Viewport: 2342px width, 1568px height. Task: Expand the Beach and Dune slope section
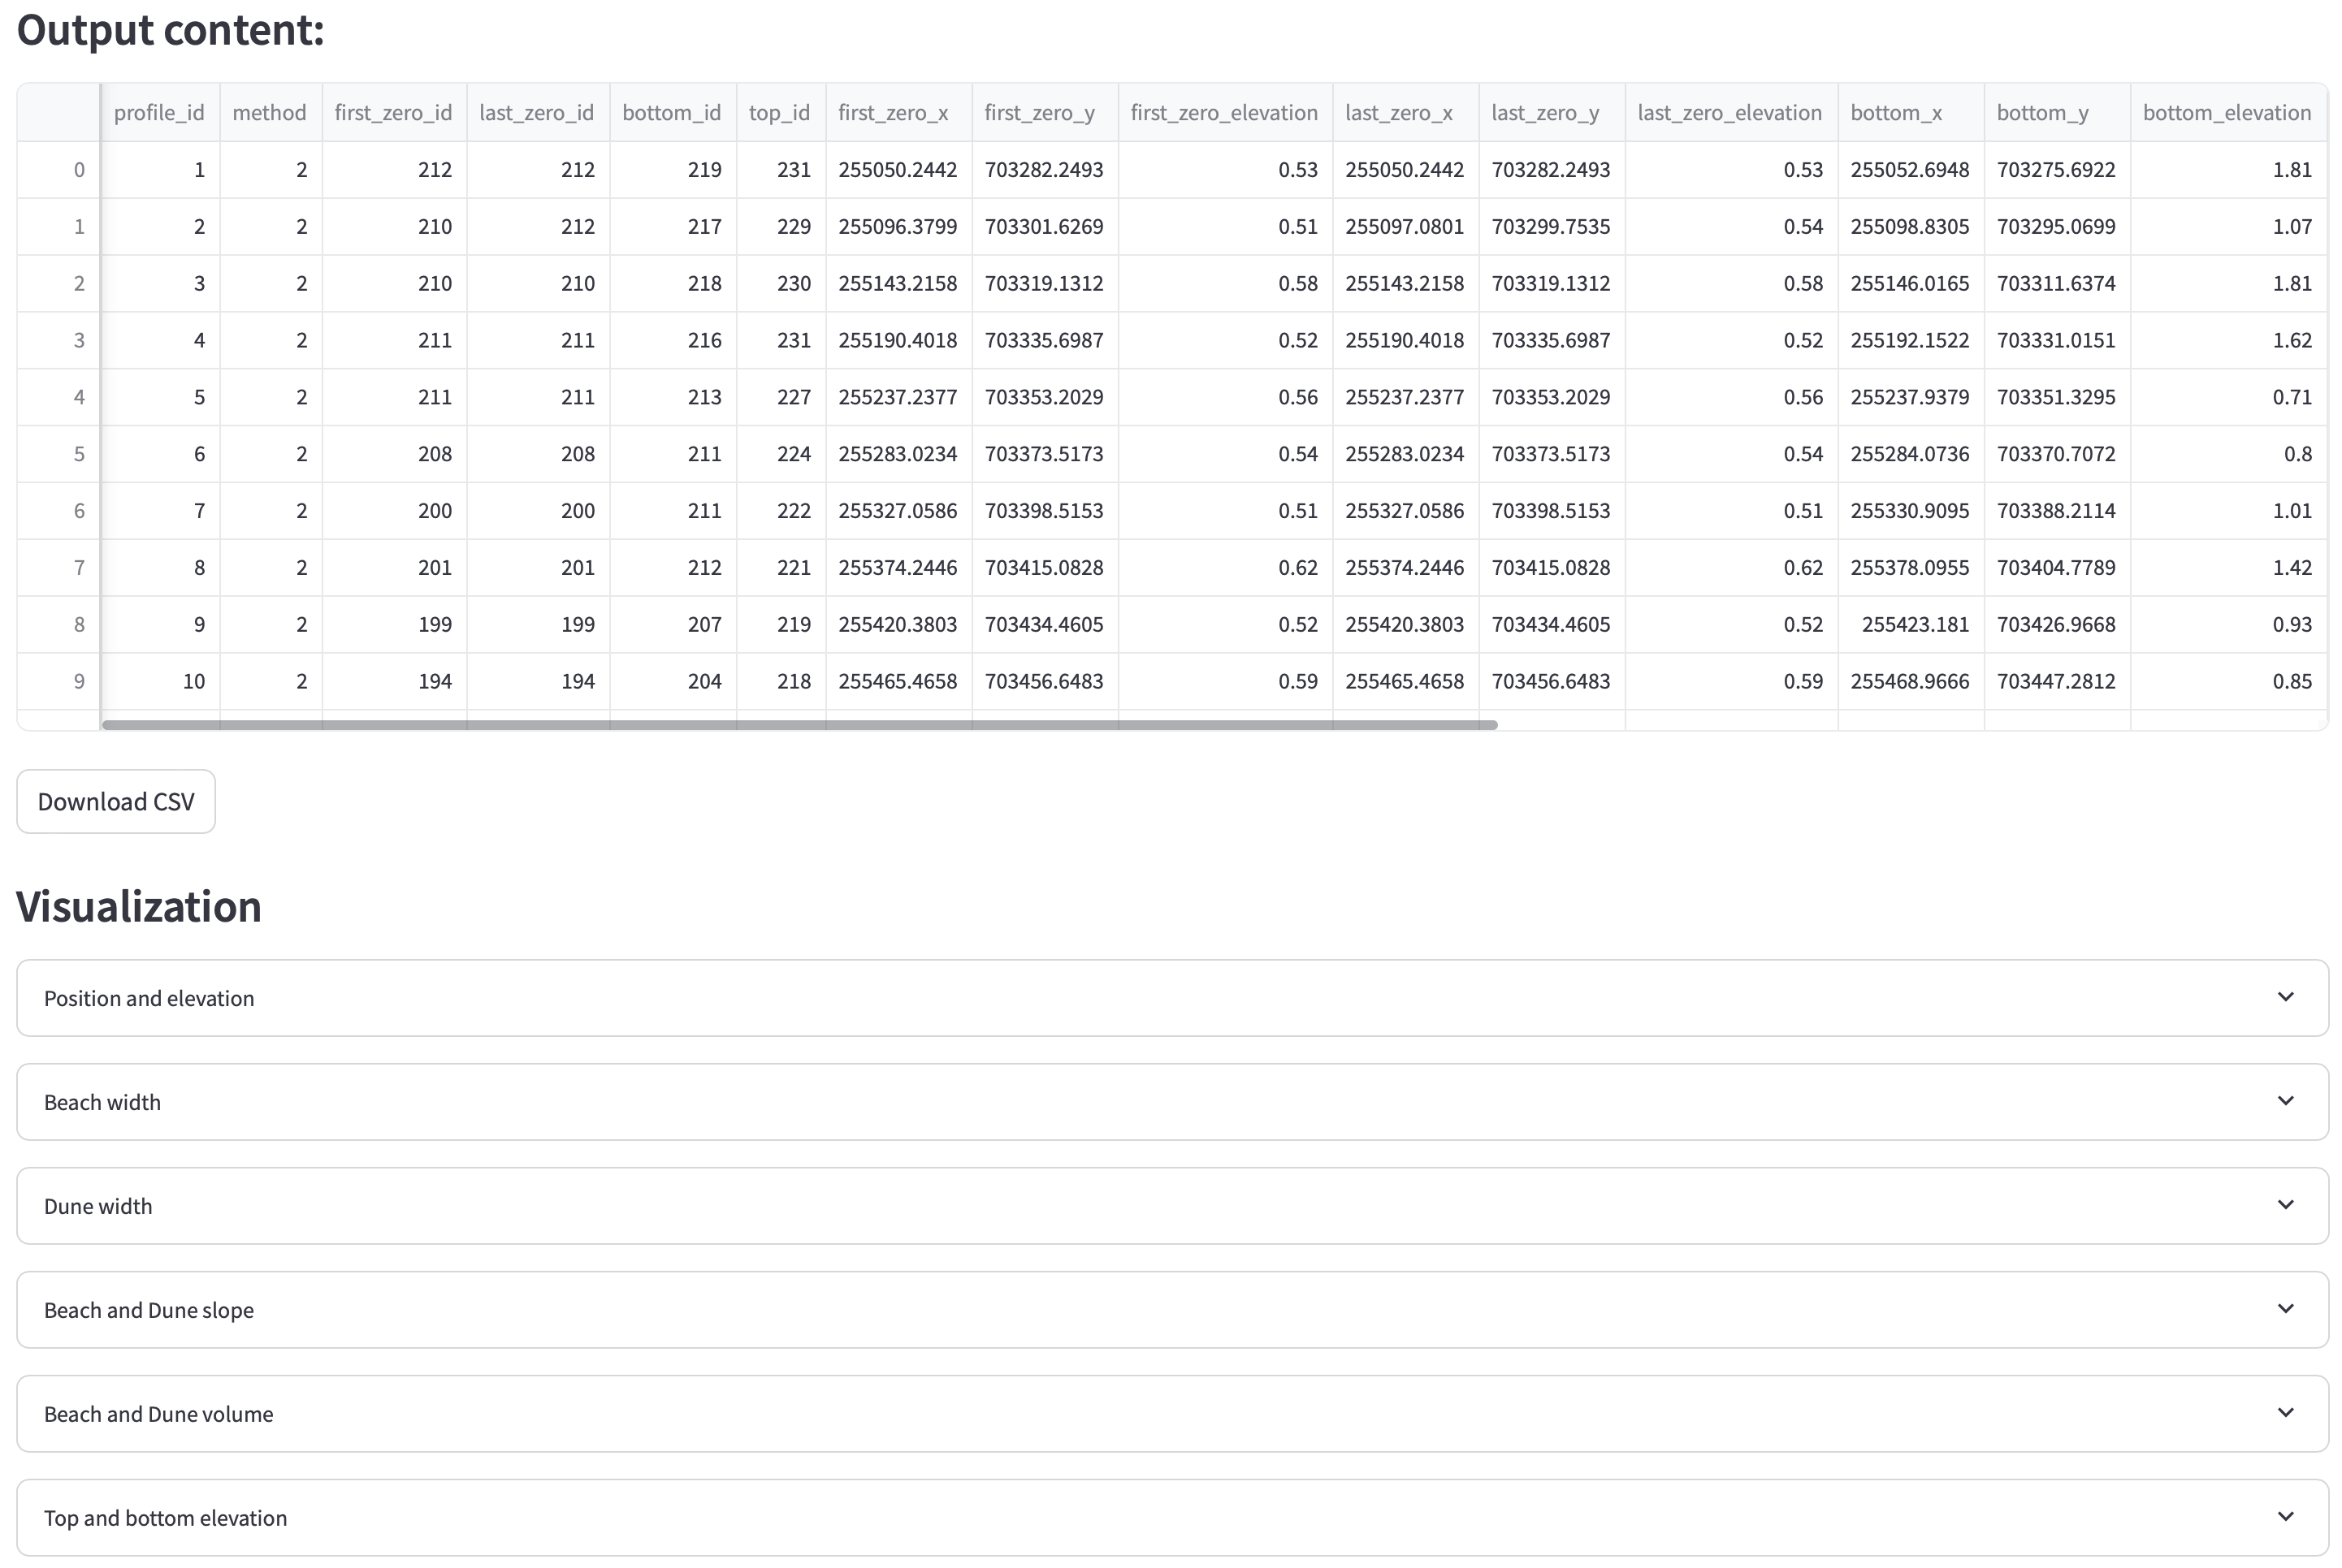1172,1310
